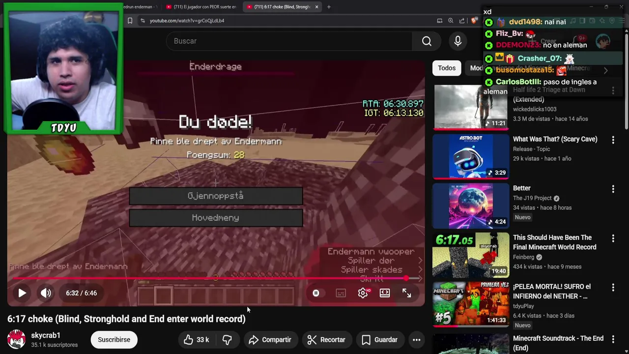Click the browser bookmark icon
Image resolution: width=629 pixels, height=354 pixels.
click(x=130, y=21)
